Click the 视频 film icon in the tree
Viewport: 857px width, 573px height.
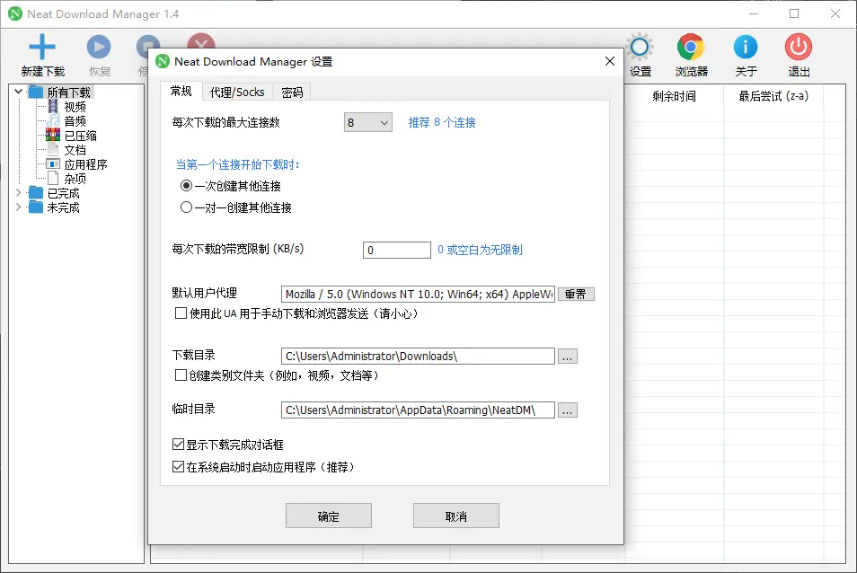click(x=53, y=107)
